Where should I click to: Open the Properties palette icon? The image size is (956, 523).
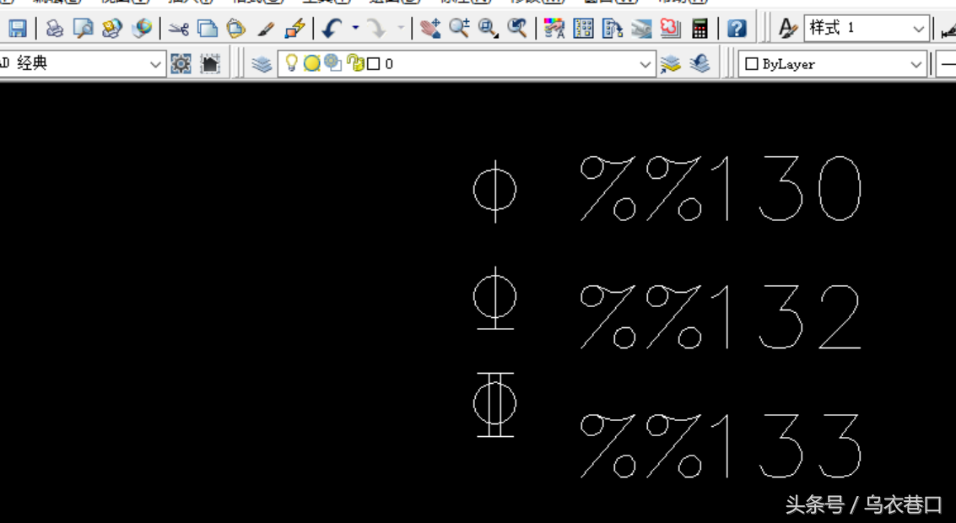point(554,28)
